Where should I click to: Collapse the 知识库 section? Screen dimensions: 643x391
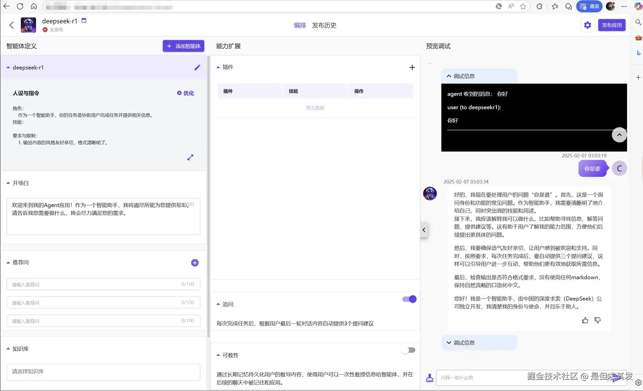[x=8, y=349]
